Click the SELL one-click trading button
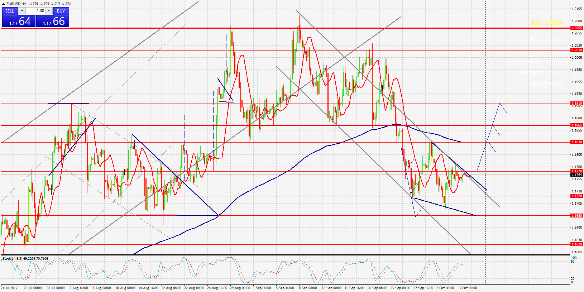The height and width of the screenshot is (292, 584). (10, 11)
